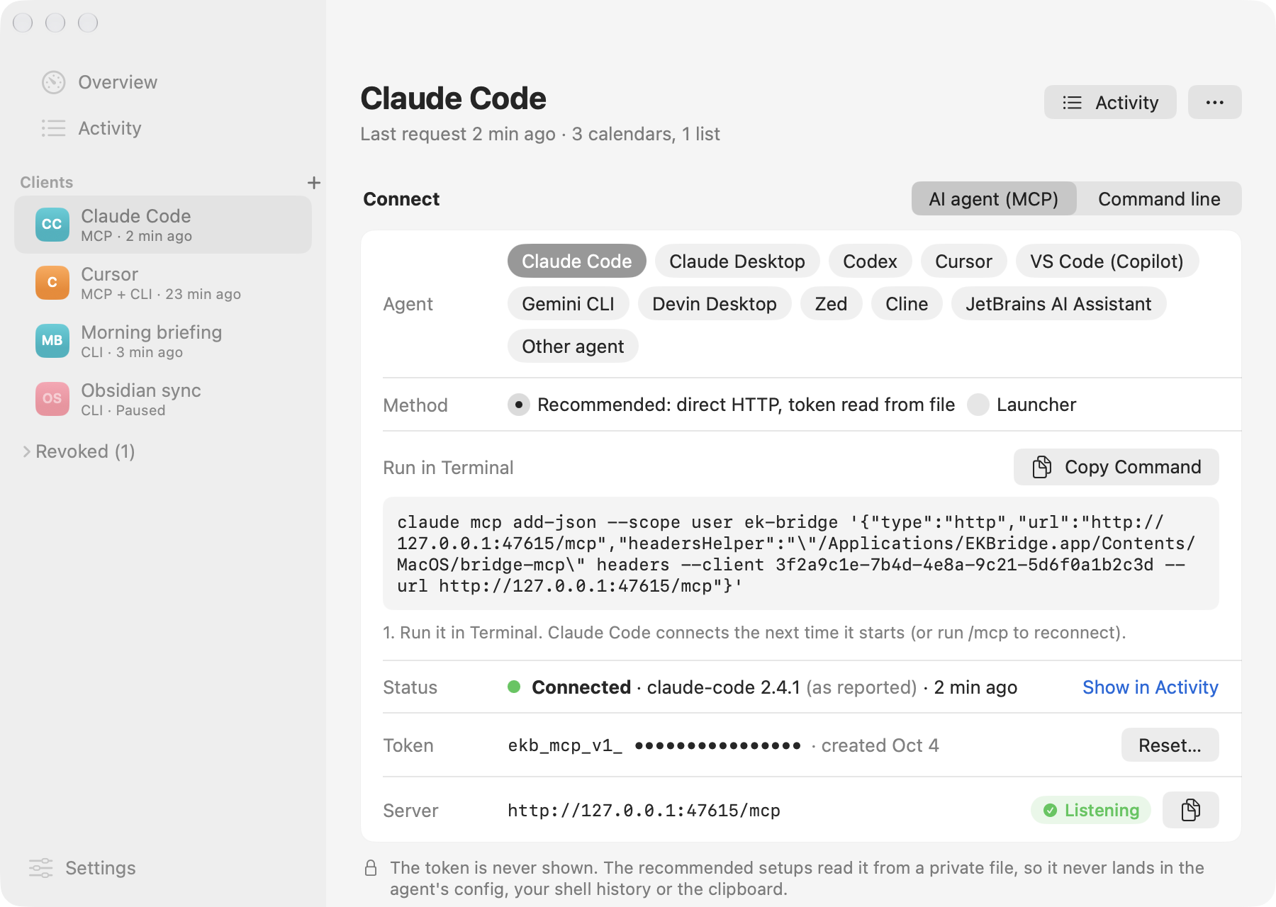The image size is (1276, 907).
Task: Choose the Devin Desktop agent
Action: [715, 304]
